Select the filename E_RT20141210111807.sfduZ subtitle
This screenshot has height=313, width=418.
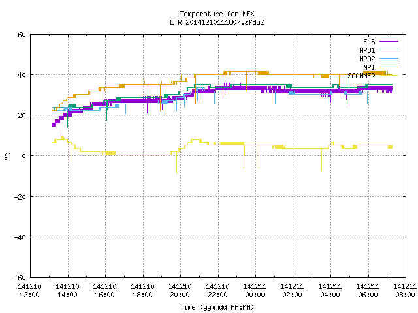(217, 22)
